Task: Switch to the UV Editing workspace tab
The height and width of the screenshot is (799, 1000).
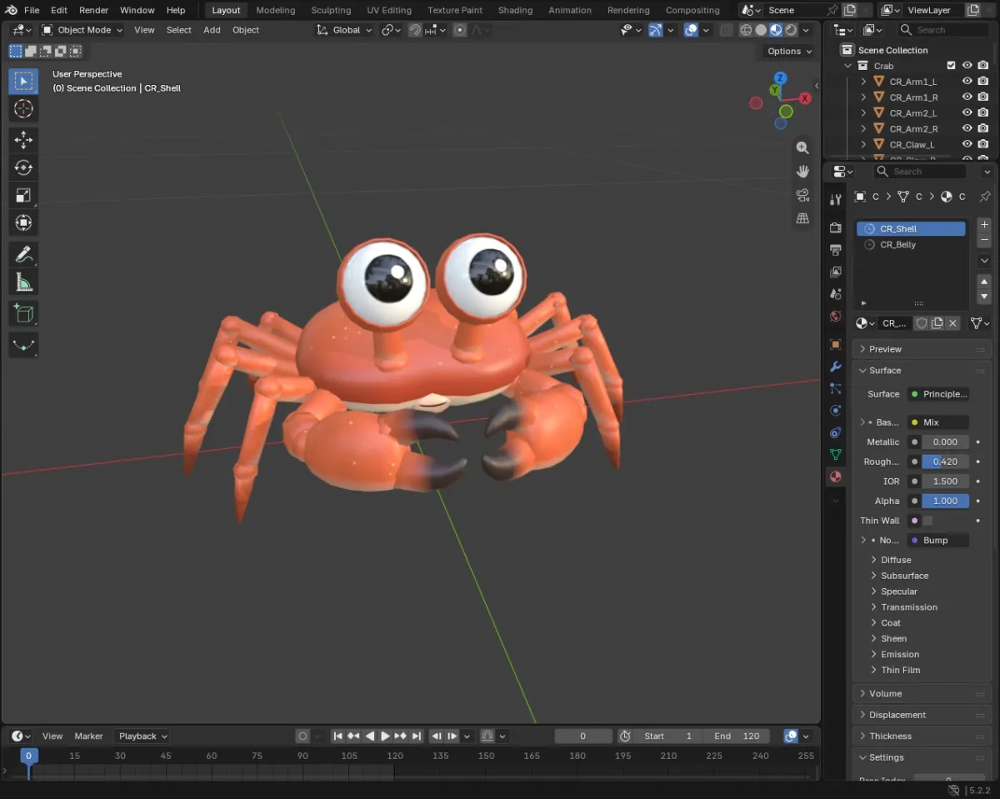Action: [x=389, y=10]
